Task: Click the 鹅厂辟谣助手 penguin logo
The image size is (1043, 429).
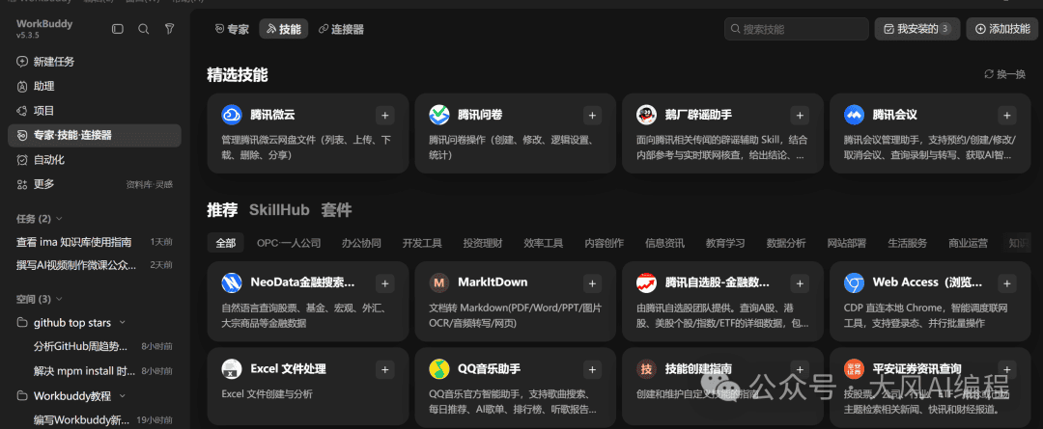Action: point(646,115)
